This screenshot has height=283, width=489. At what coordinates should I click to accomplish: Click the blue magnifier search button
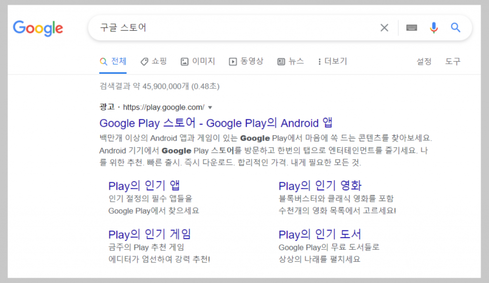click(x=456, y=28)
